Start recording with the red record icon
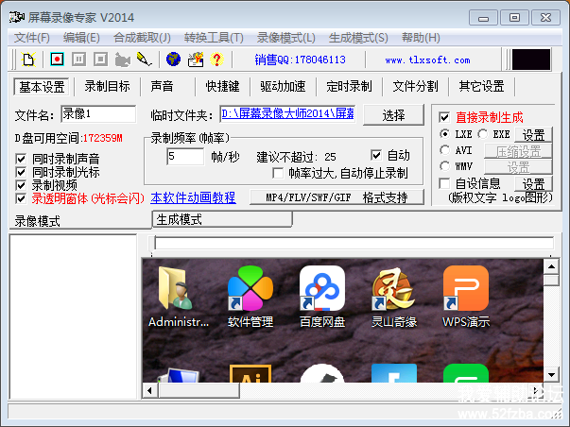This screenshot has width=570, height=427. (x=57, y=60)
